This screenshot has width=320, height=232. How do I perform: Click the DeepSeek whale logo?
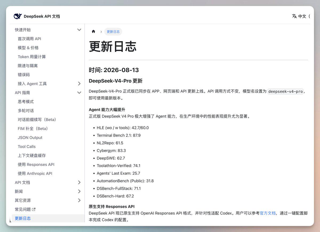pos(18,16)
